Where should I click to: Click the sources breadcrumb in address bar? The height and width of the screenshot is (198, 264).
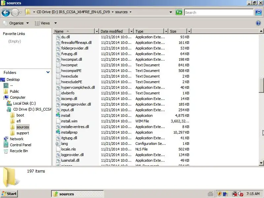121,12
